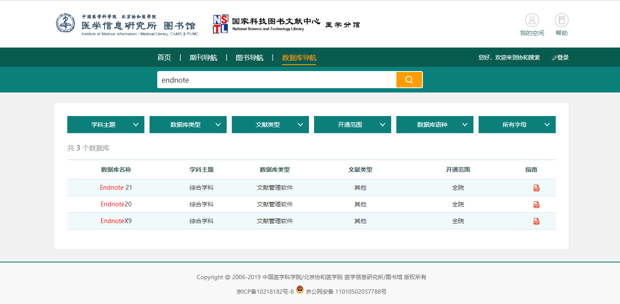This screenshot has width=620, height=304.
Task: Open the 图书导航 navigation tab
Action: pyautogui.click(x=250, y=57)
